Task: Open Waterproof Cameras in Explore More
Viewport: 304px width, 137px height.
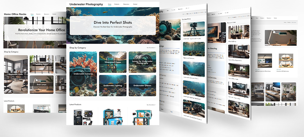Action: coord(194,51)
